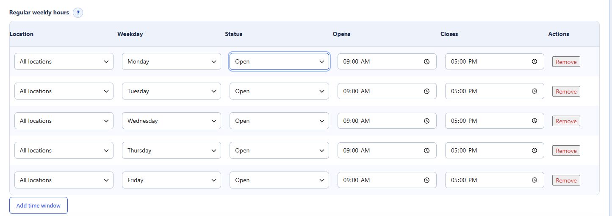Click the Opens column header
The height and width of the screenshot is (216, 612).
(341, 34)
